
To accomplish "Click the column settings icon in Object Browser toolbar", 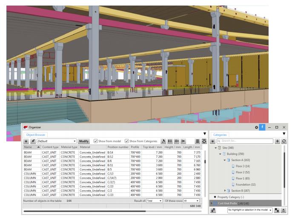I will tap(176, 141).
